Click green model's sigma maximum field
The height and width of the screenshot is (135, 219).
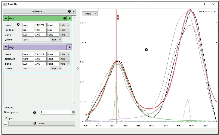coord(53,34)
